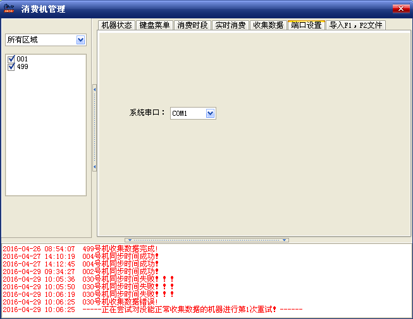Click the right arrow on the log splitter

pos(285,240)
